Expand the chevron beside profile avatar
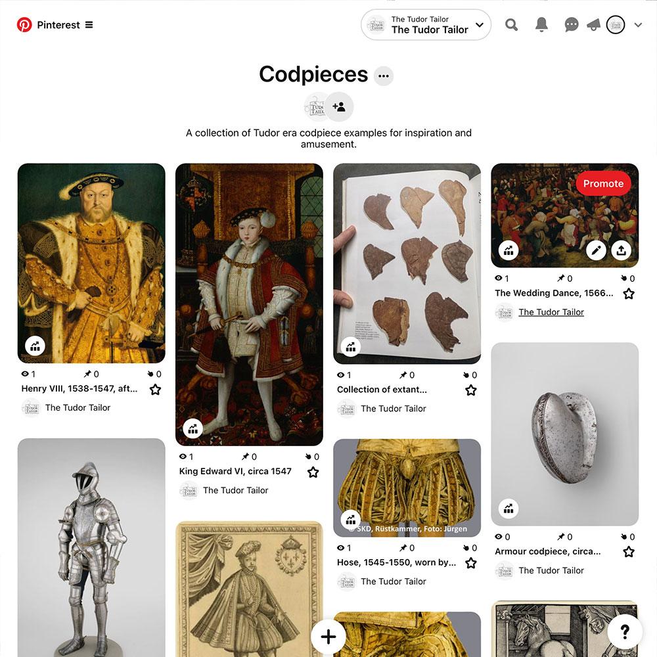Viewport: 657px width, 657px height. [x=638, y=25]
